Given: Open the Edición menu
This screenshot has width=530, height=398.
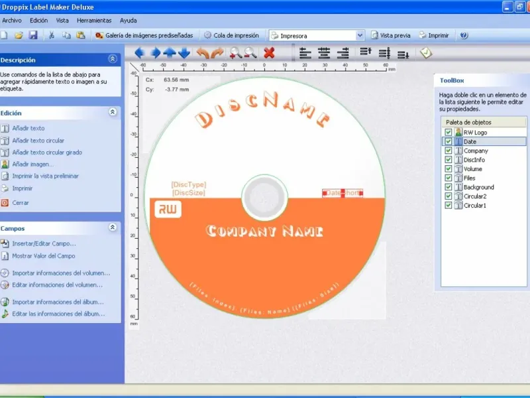Looking at the screenshot, I should [x=38, y=21].
